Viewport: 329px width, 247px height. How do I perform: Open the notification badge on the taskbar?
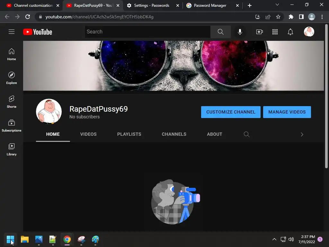click(x=320, y=239)
